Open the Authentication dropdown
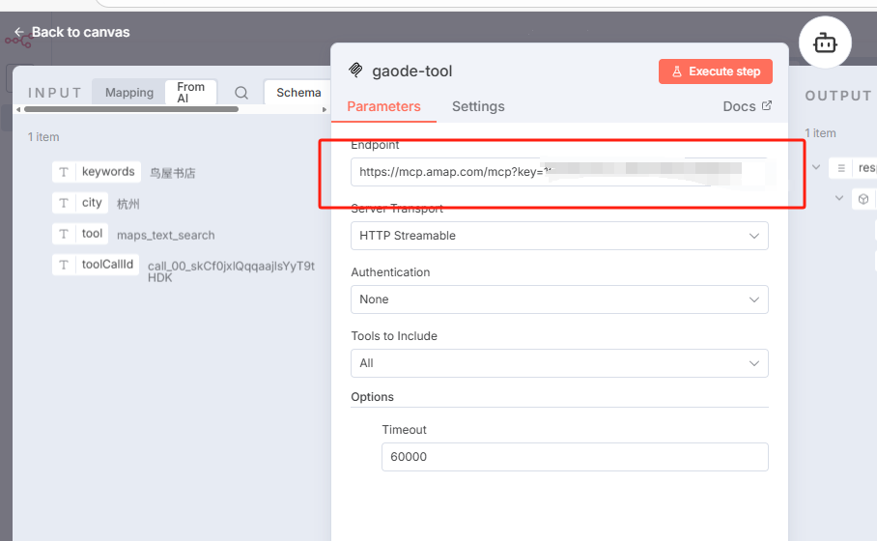877x541 pixels. point(559,299)
